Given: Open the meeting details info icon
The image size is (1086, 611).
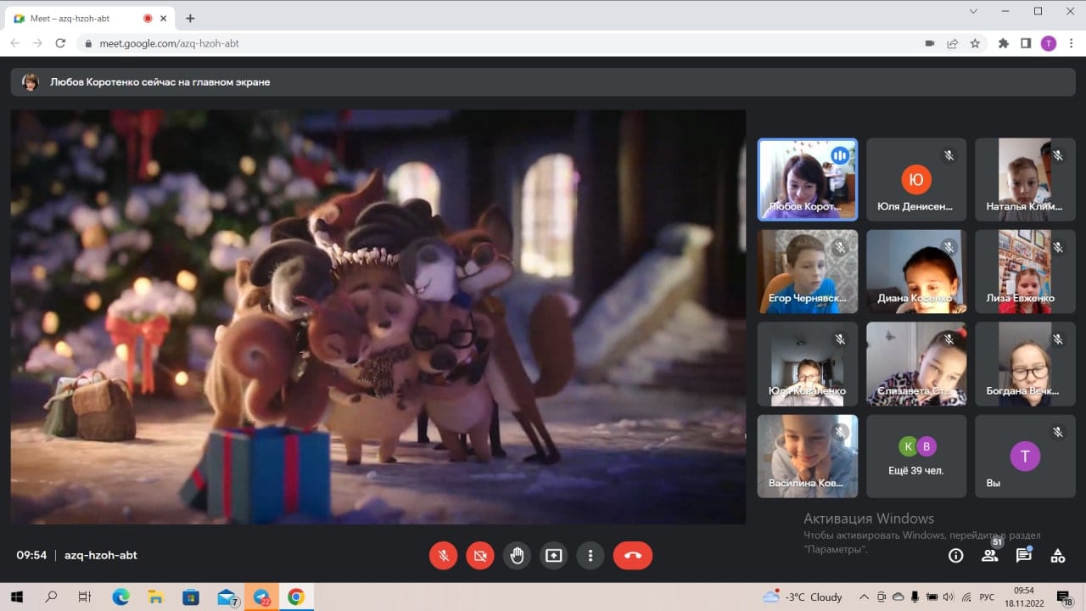Looking at the screenshot, I should (x=956, y=556).
